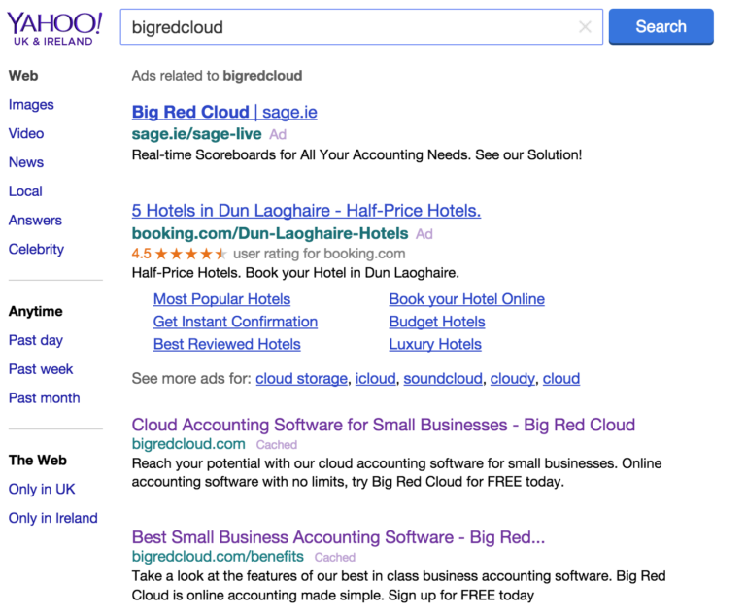Click the blue Search button
Viewport: 746px width, 616px height.
coord(661,26)
